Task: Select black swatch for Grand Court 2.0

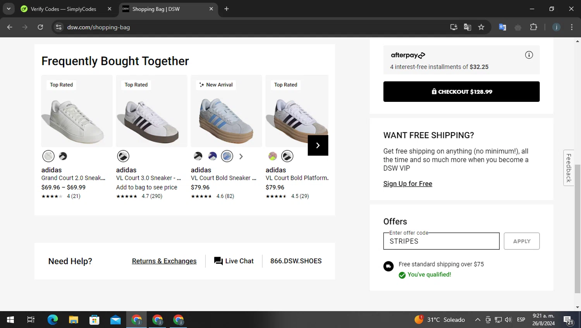Action: click(x=63, y=156)
